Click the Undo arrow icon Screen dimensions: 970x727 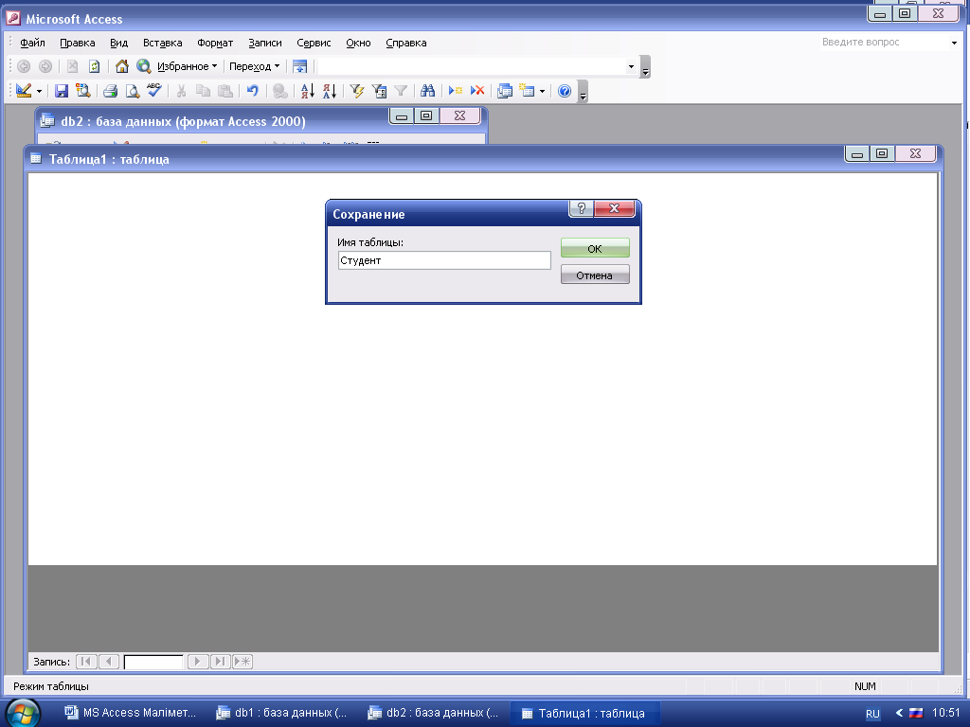pyautogui.click(x=252, y=91)
